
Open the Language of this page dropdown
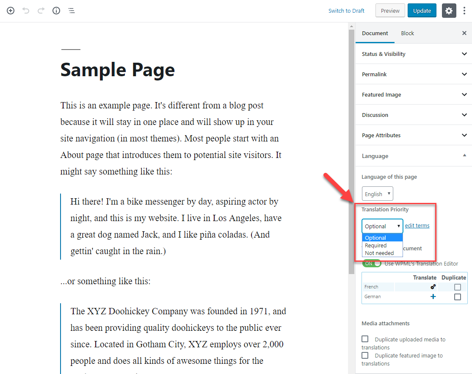click(377, 194)
